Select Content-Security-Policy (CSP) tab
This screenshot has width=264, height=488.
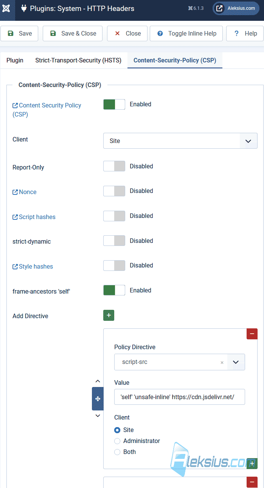(175, 61)
